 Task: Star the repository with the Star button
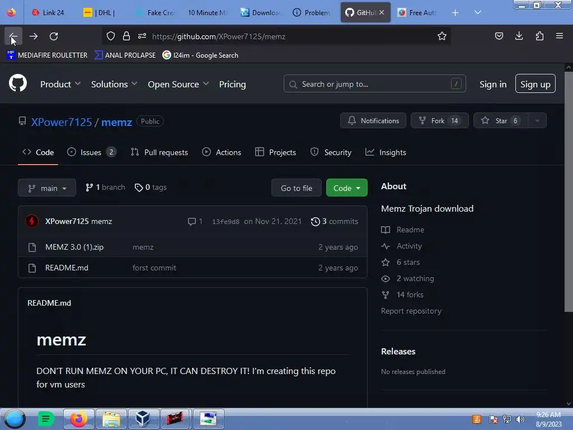pyautogui.click(x=501, y=121)
